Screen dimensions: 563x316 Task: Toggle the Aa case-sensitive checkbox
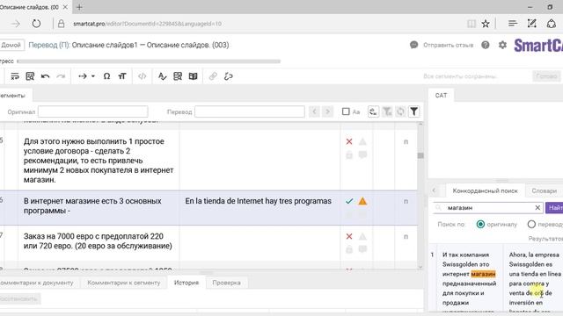(346, 111)
